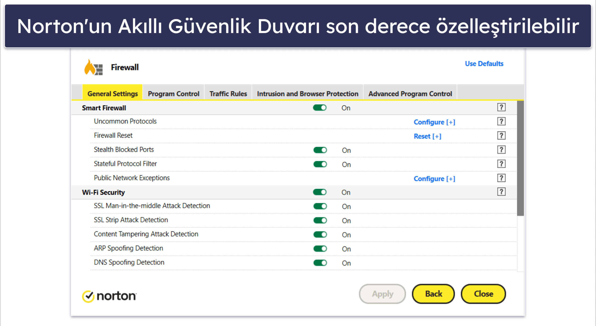This screenshot has width=596, height=326.
Task: Click the settings list scrollbar thumb
Action: click(x=520, y=158)
